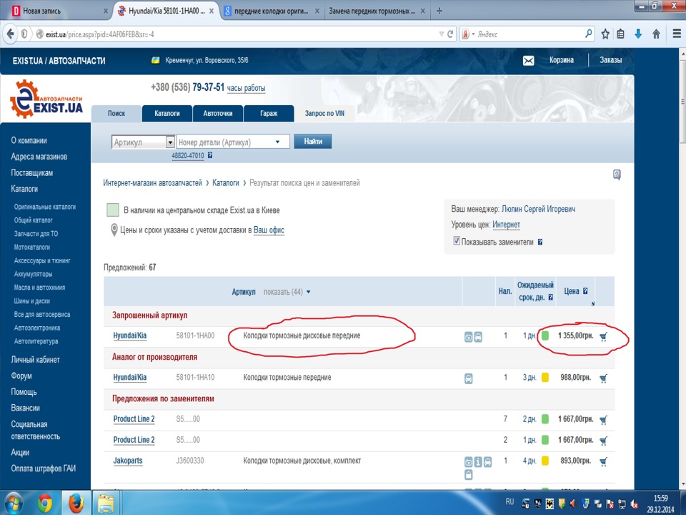Focus the Номер детали (Артикул) input field
The height and width of the screenshot is (515, 686).
click(233, 142)
